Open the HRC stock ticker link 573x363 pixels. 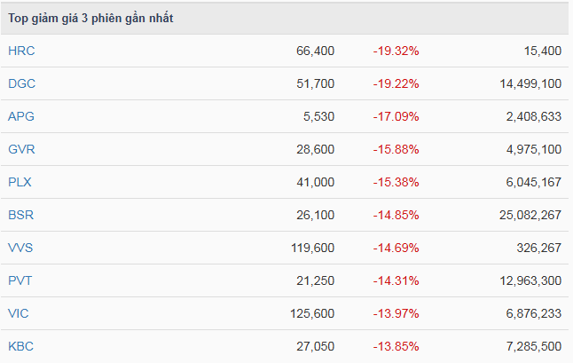pyautogui.click(x=21, y=51)
